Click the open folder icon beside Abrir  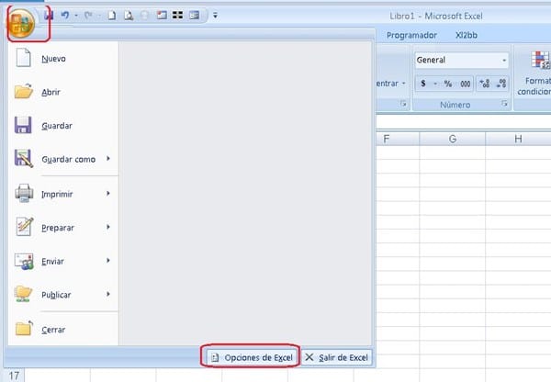(x=24, y=92)
